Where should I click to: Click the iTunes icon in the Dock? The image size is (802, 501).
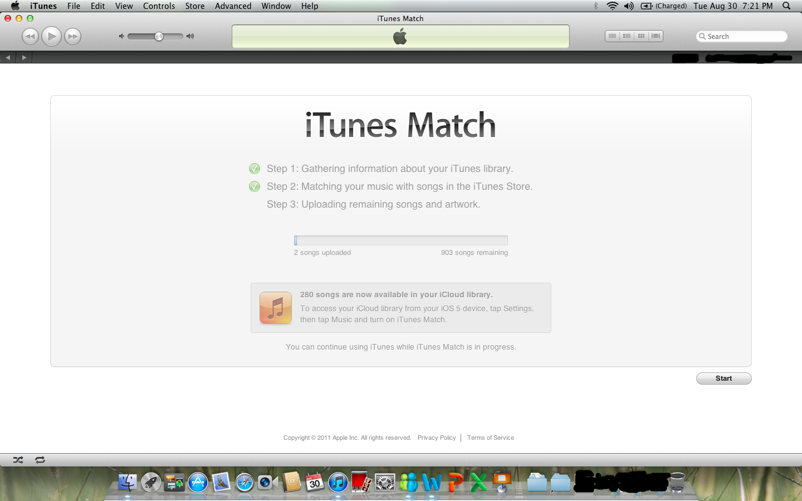(338, 482)
